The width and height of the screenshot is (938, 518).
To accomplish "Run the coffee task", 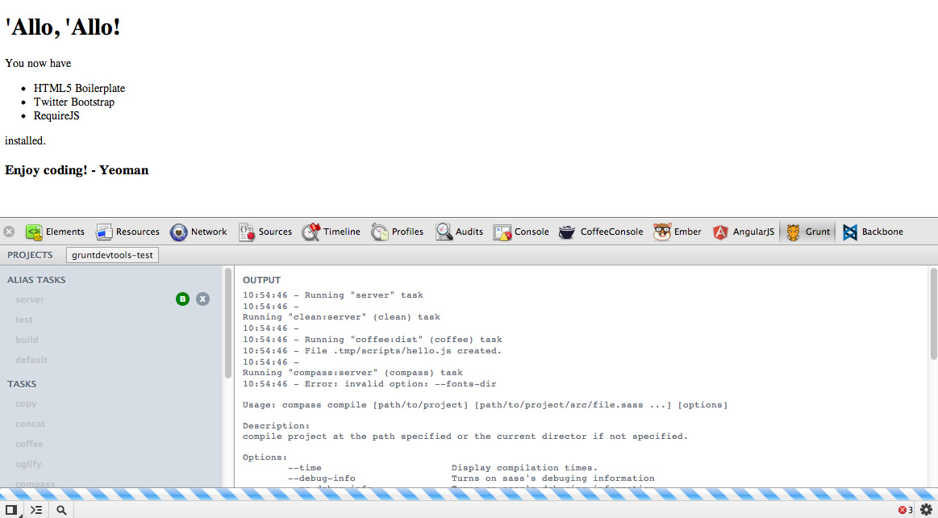I will [29, 444].
